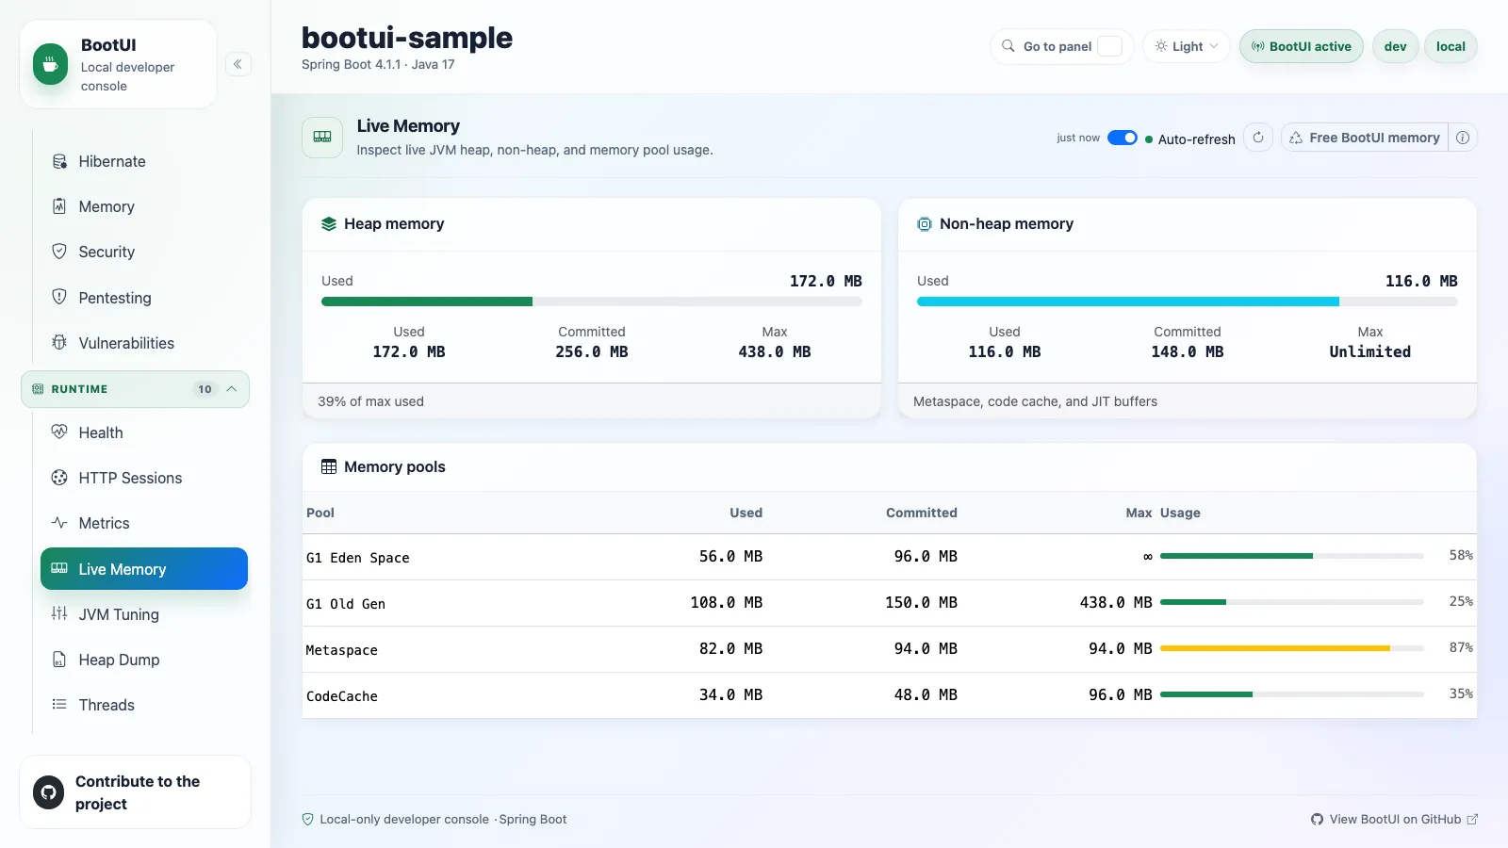Open the Memory page in sidebar
Screen dimensions: 1508x848
click(x=143, y=206)
